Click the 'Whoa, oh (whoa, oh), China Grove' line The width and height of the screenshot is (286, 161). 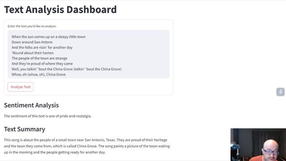coord(39,75)
